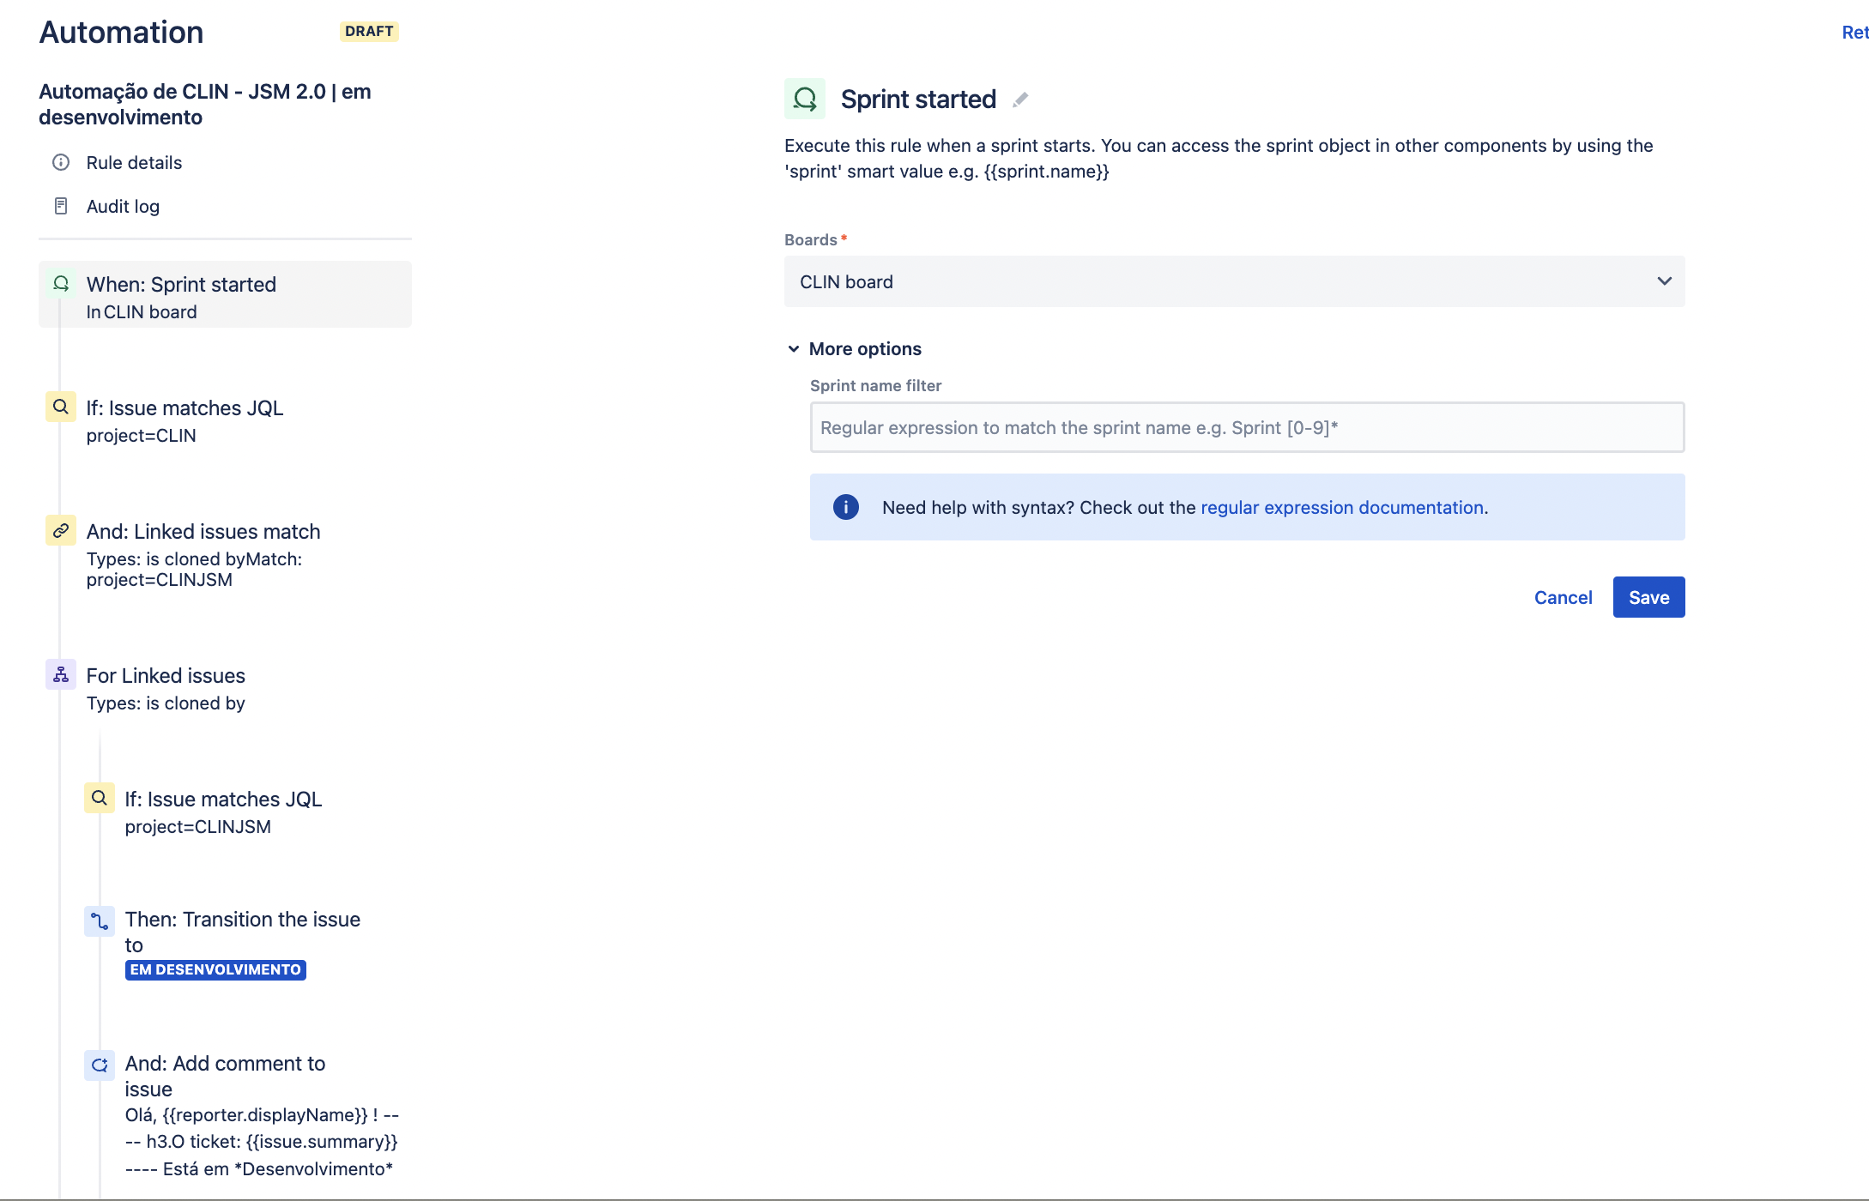1869x1201 pixels.
Task: Click the Boards dropdown chevron arrow
Action: click(x=1664, y=281)
